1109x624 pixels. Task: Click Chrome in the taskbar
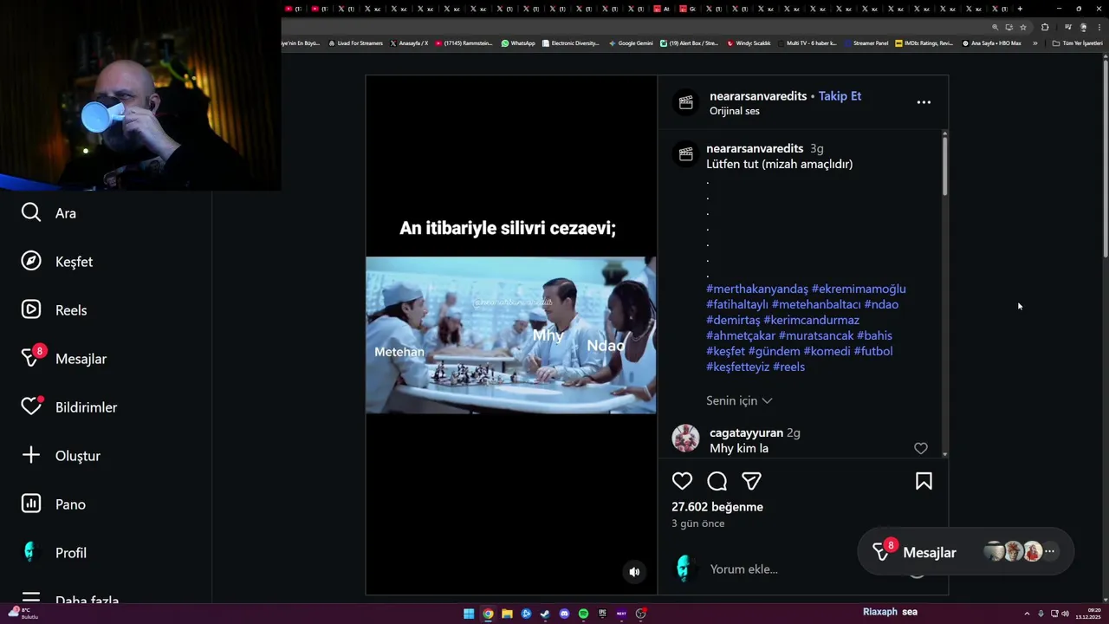488,614
